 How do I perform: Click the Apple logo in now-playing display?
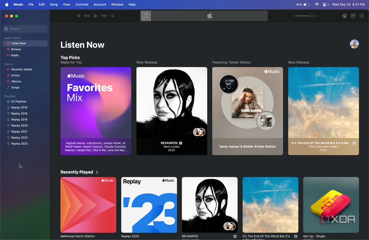[209, 16]
